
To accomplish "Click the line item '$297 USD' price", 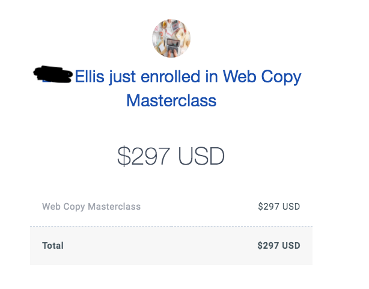I will pos(279,207).
